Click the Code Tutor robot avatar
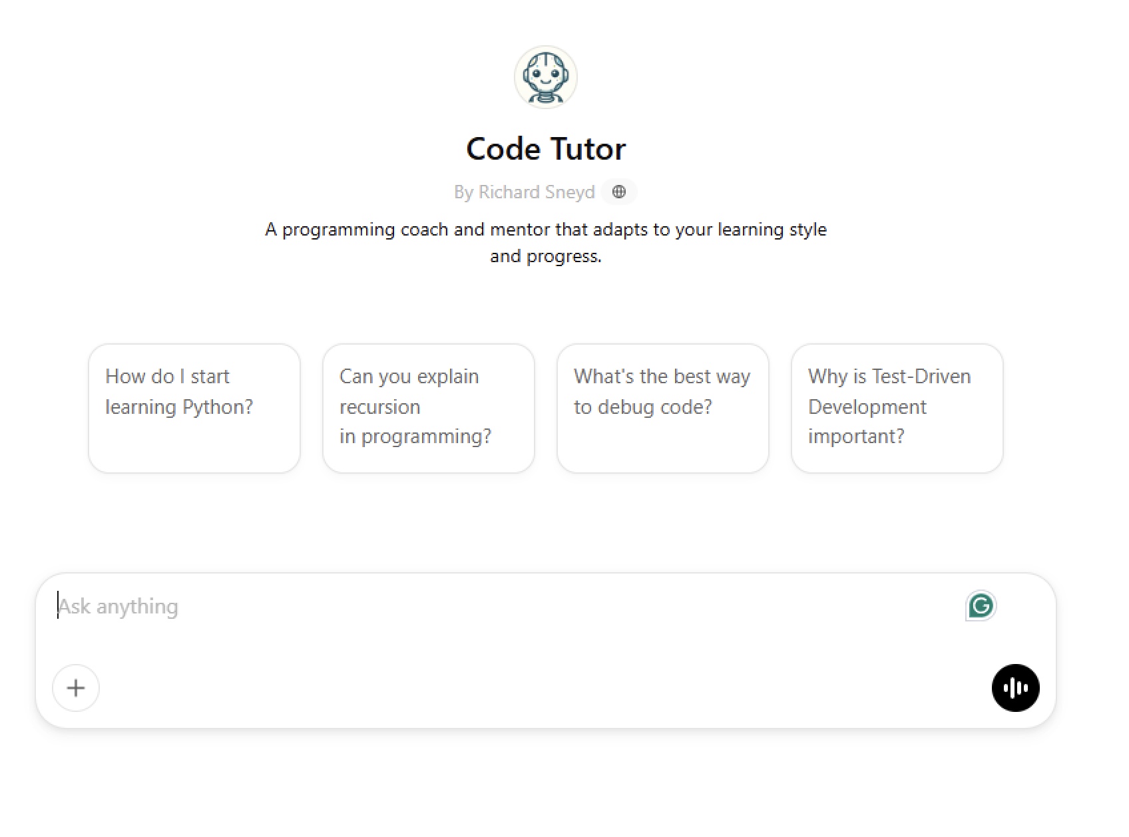1129x837 pixels. [545, 77]
